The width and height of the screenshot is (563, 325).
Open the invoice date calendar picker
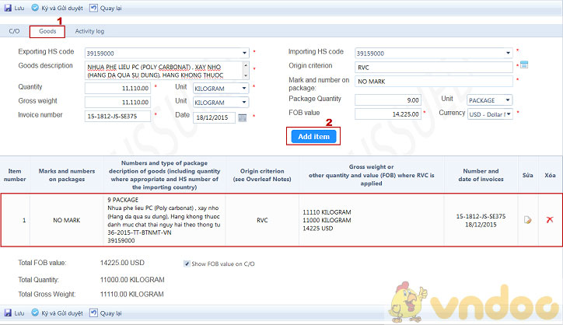[x=242, y=117]
